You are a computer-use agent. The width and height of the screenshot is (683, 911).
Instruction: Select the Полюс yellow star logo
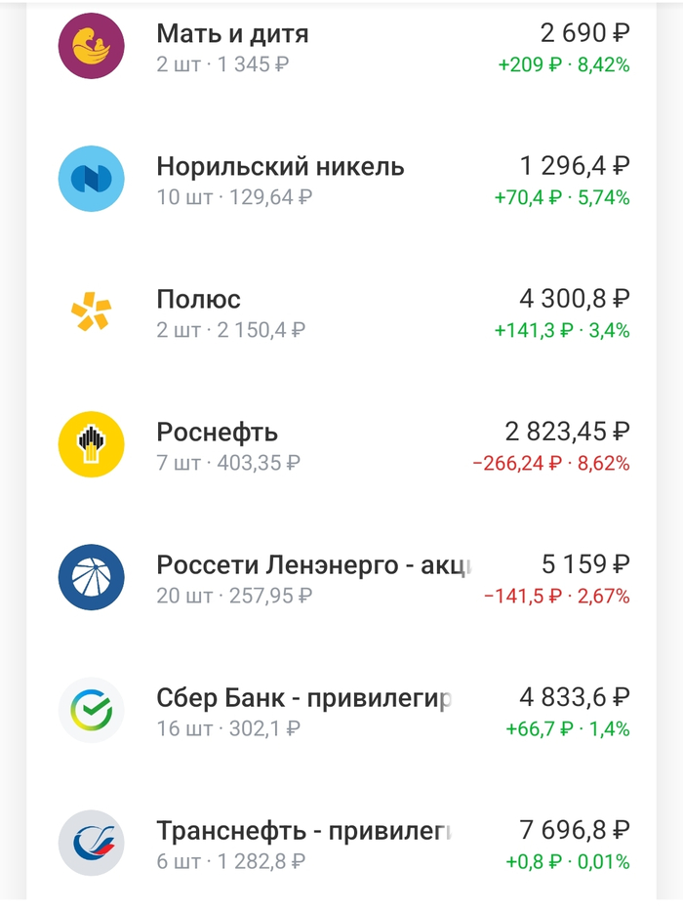[x=91, y=311]
